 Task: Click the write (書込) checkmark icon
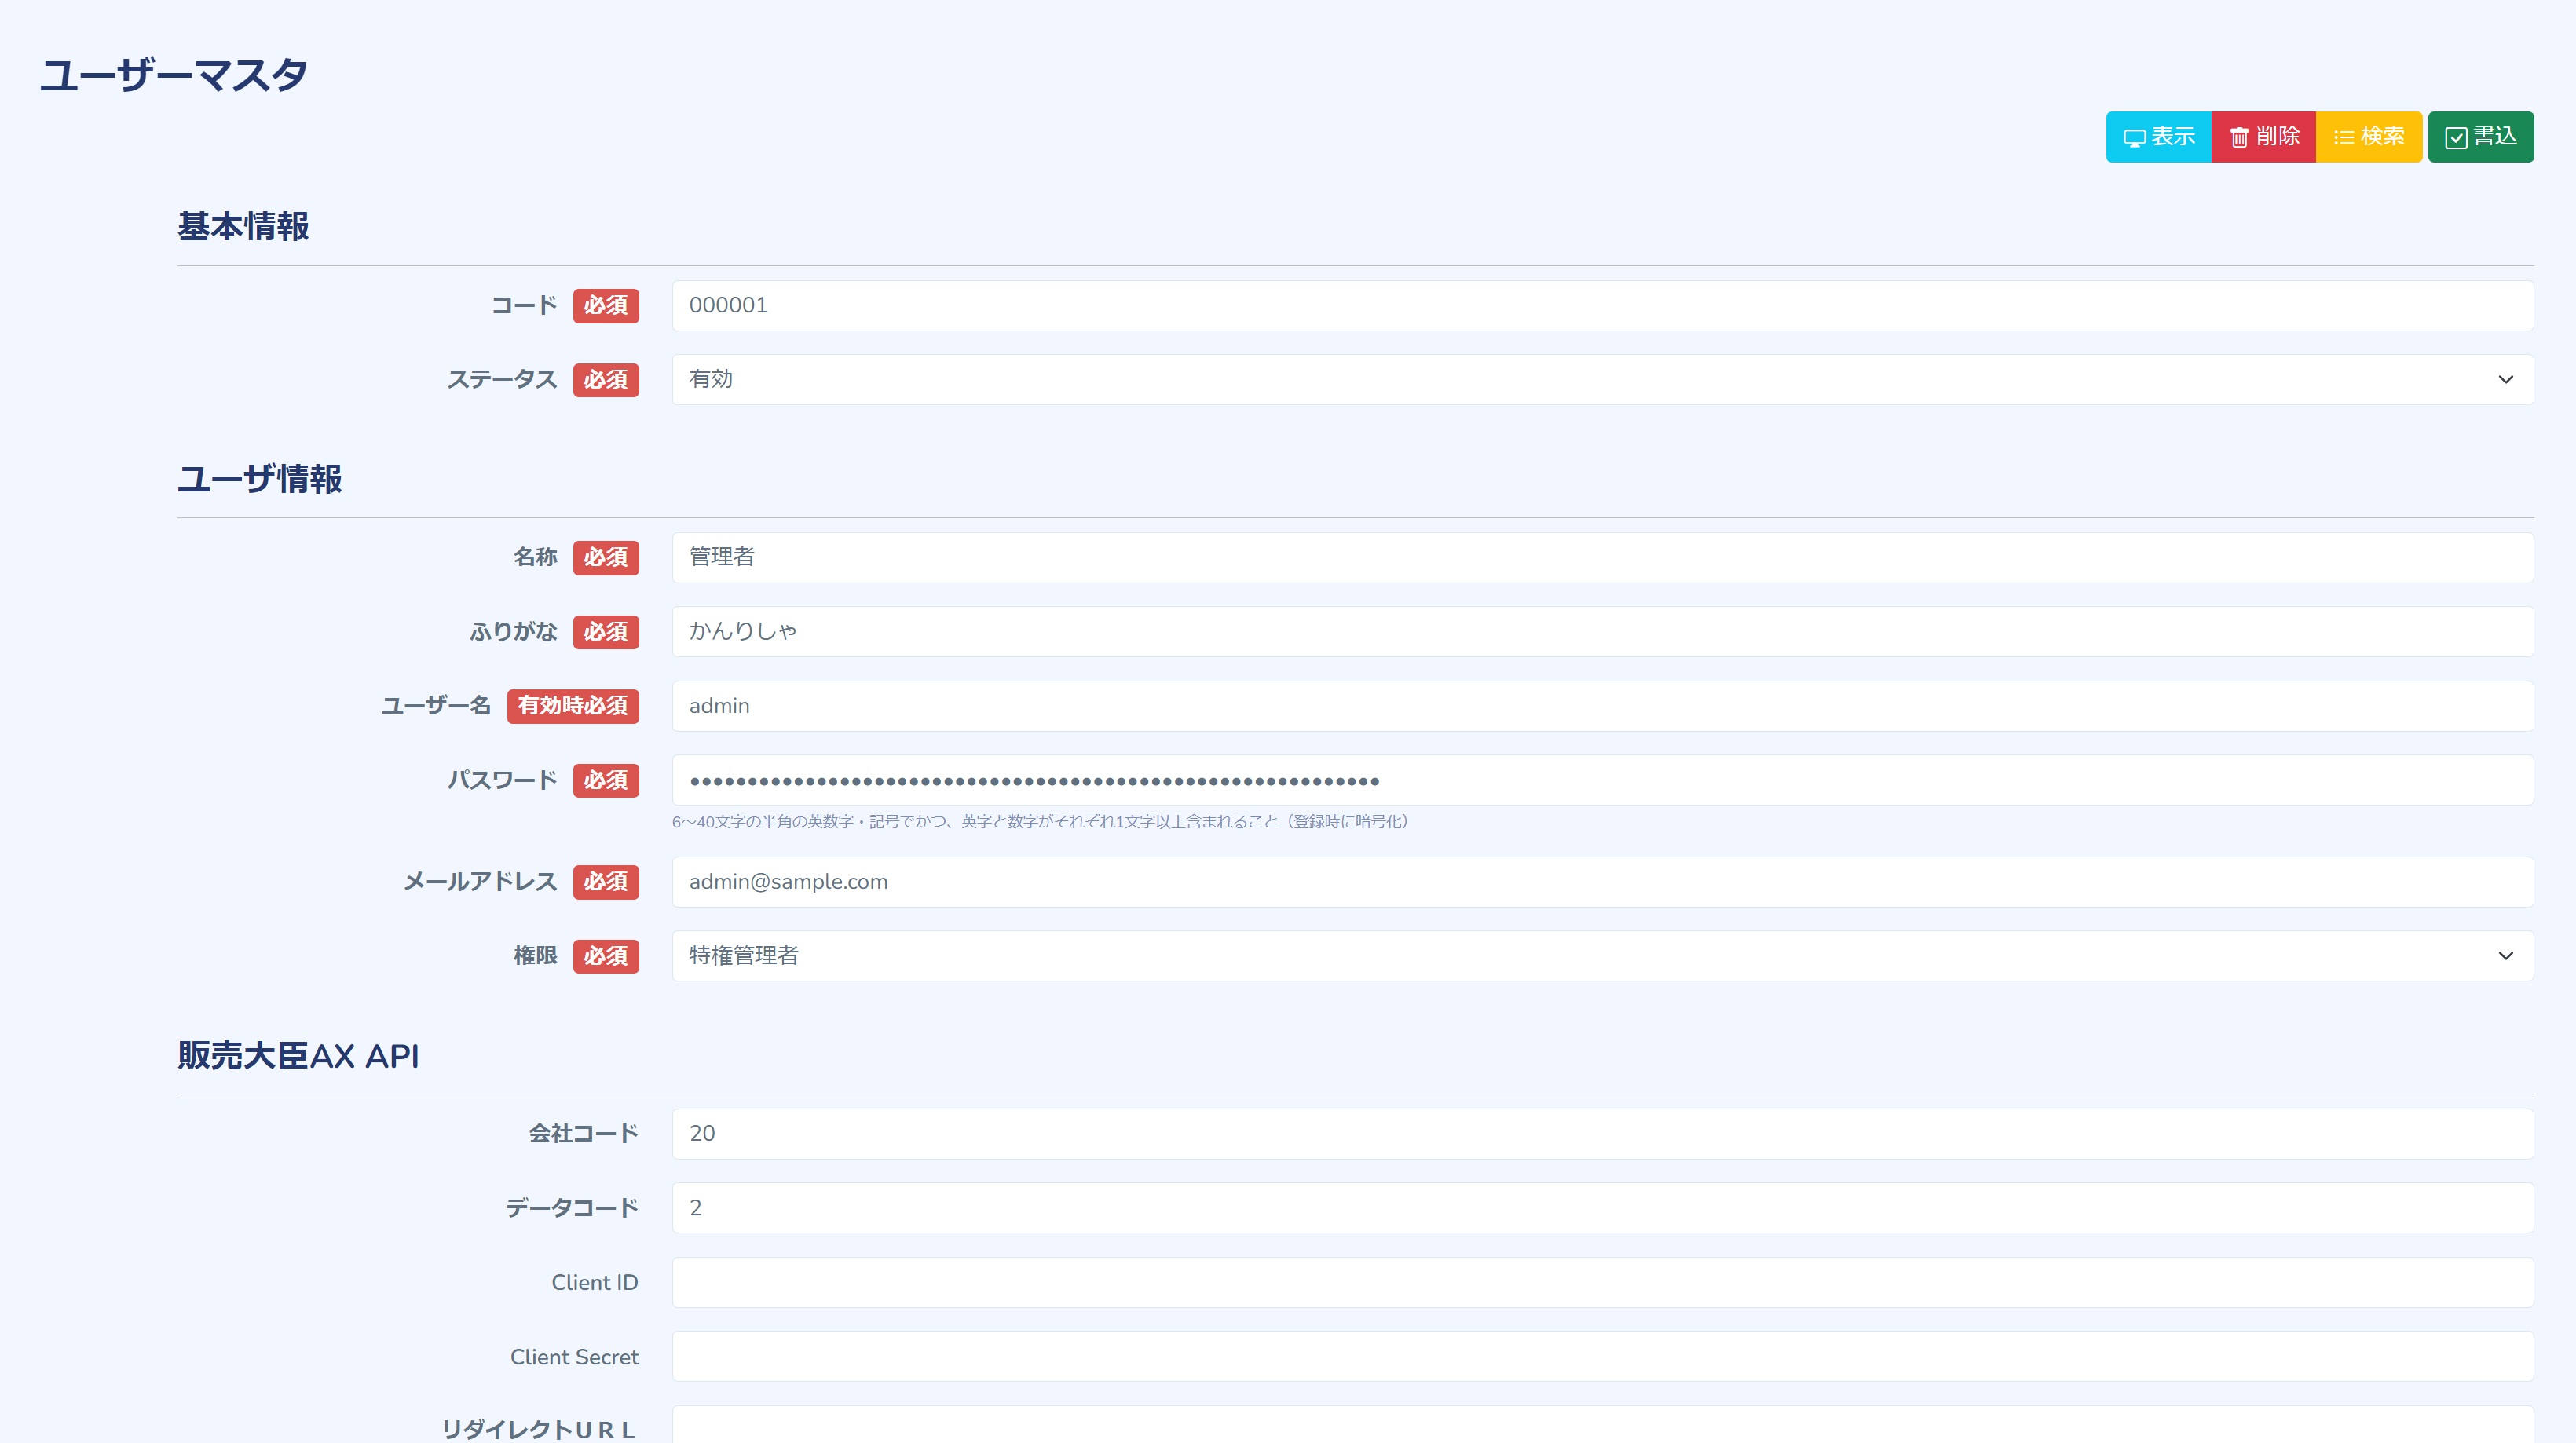[x=2455, y=138]
